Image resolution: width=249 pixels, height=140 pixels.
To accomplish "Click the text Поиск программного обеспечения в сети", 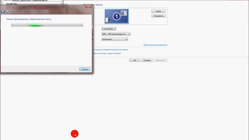I will pyautogui.click(x=29, y=19).
